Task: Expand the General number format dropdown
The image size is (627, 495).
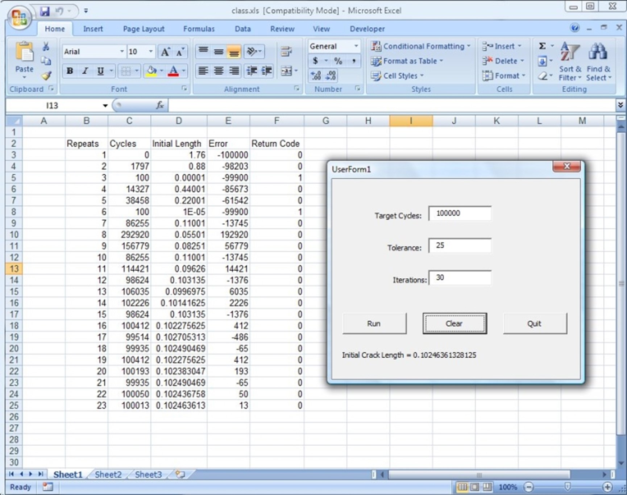Action: click(x=356, y=46)
